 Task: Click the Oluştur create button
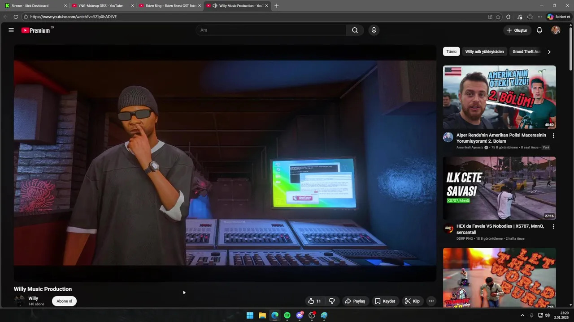tap(517, 30)
